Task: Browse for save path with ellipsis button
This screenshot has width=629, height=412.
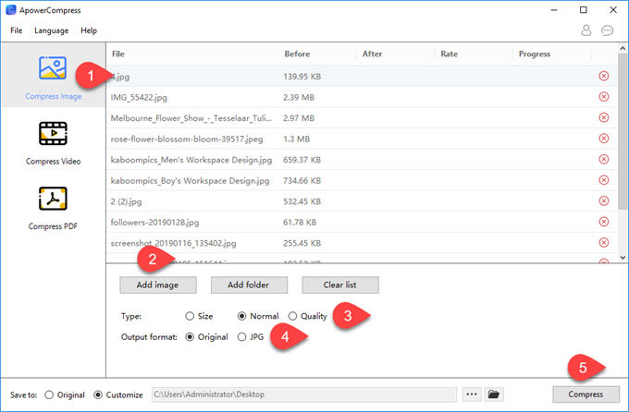Action: click(x=472, y=394)
